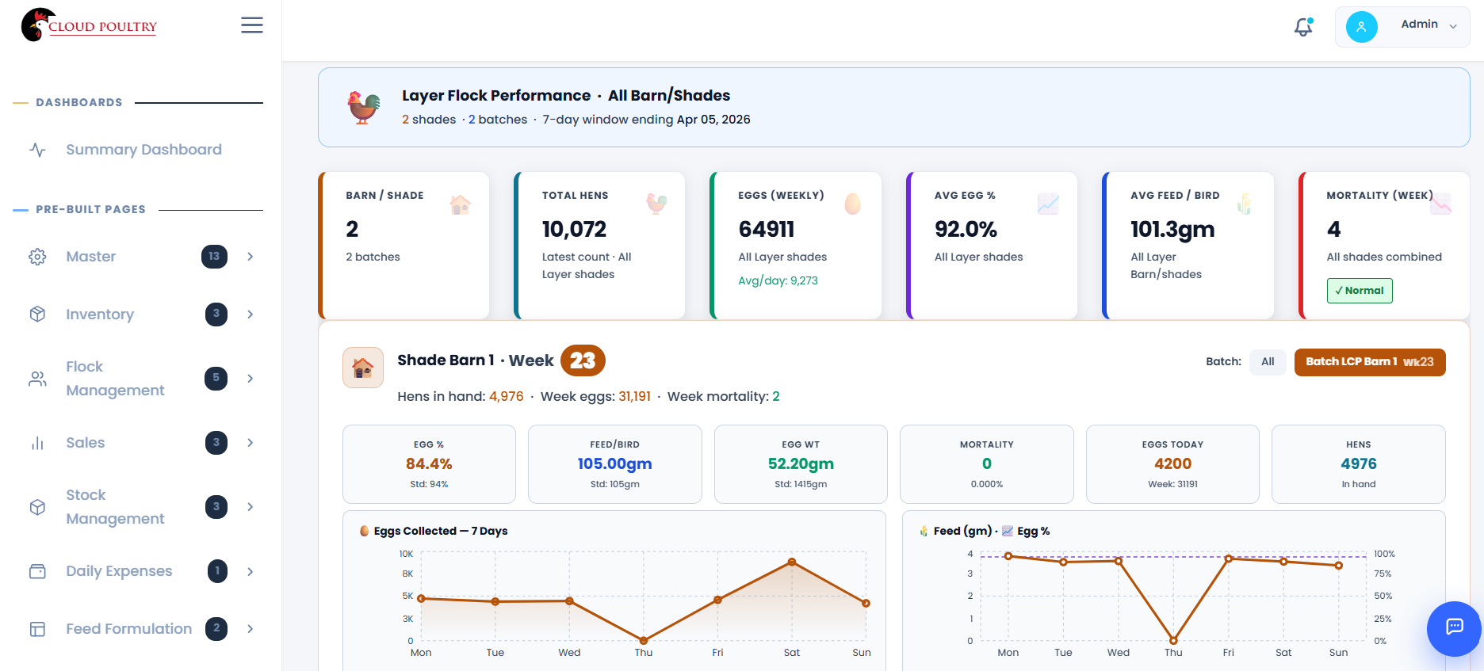Expand the Sales menu chevron

tap(251, 443)
